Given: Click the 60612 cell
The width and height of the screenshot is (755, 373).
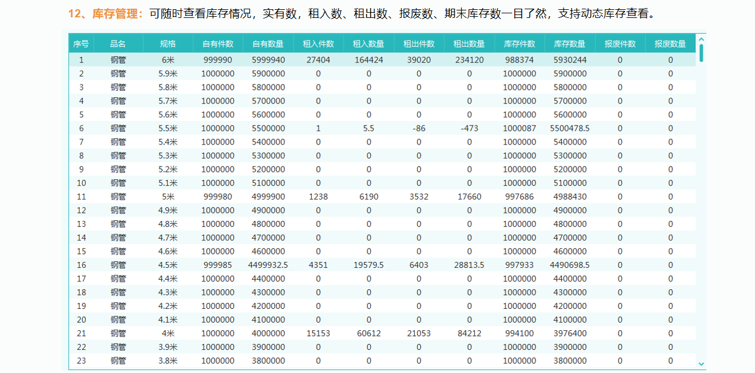Looking at the screenshot, I should click(x=369, y=333).
